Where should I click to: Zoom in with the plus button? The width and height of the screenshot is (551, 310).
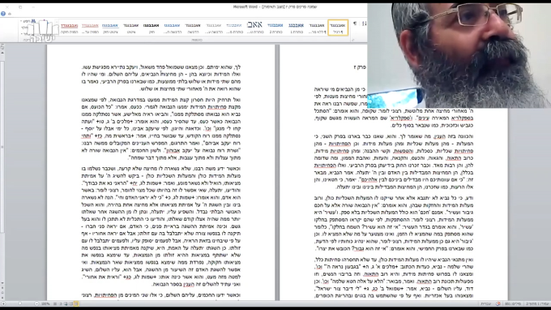(x=3, y=304)
